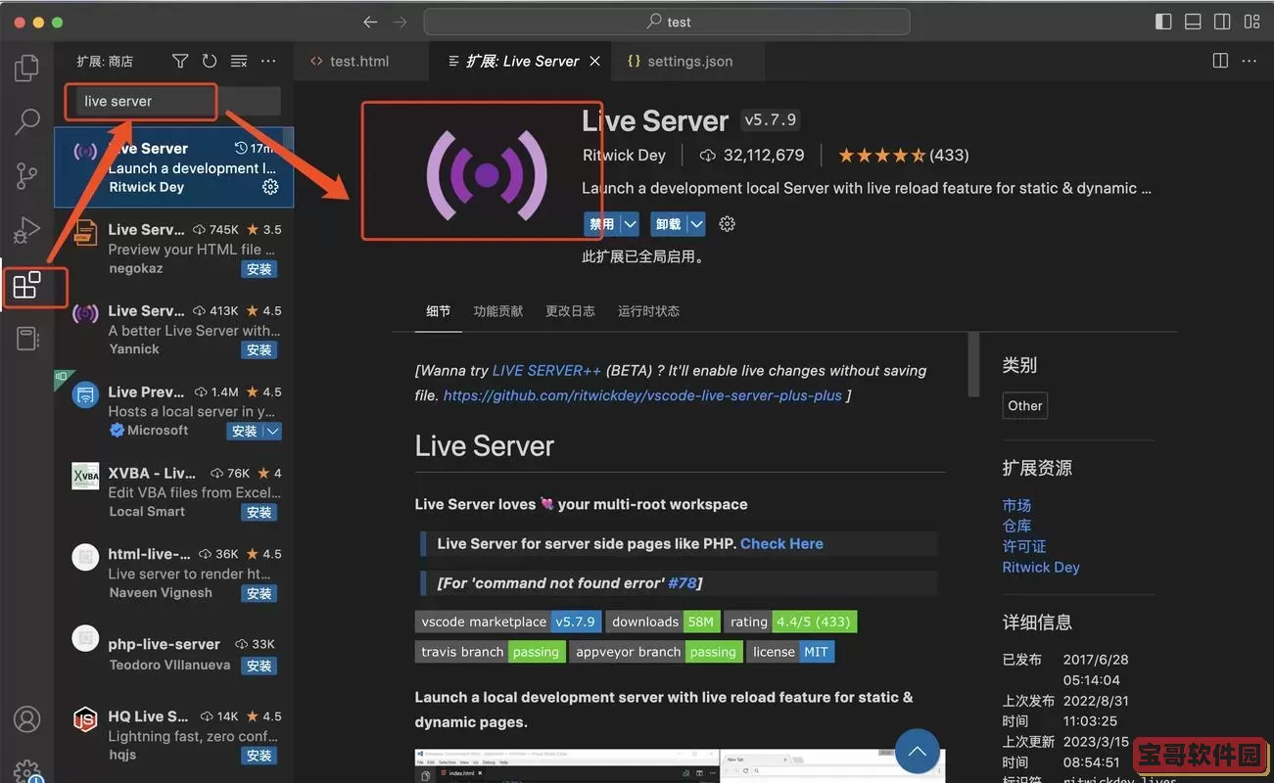
Task: Open the 许可证 license link
Action: pyautogui.click(x=1024, y=546)
